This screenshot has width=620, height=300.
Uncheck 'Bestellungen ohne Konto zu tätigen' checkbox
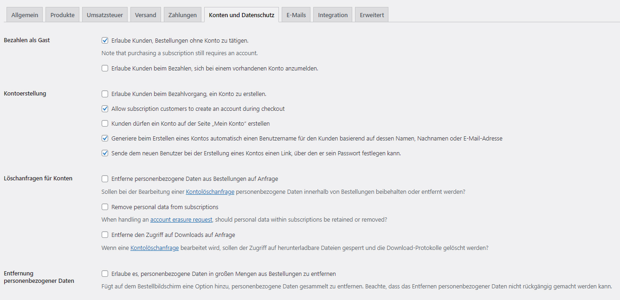tap(105, 41)
